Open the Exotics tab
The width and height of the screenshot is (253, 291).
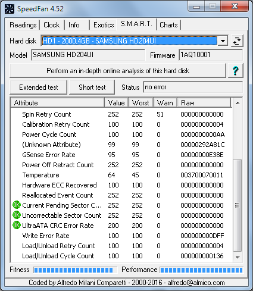tap(104, 25)
